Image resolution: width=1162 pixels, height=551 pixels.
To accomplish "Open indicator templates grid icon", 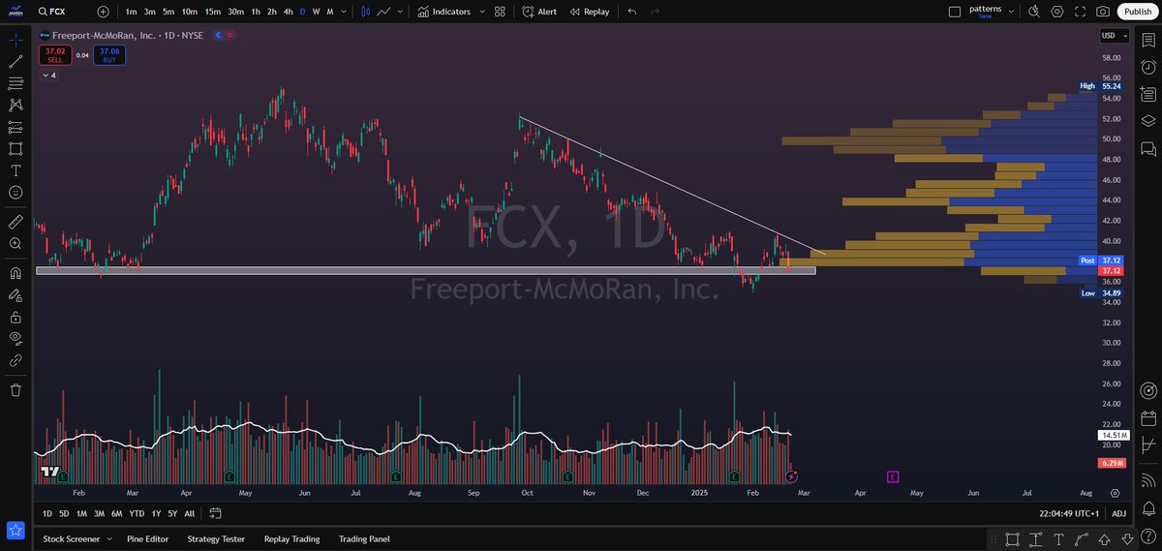I will point(500,12).
